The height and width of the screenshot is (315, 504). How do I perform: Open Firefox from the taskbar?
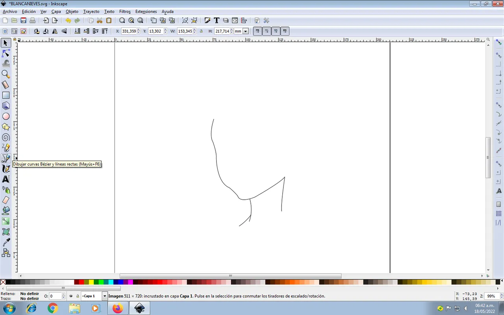pos(117,308)
